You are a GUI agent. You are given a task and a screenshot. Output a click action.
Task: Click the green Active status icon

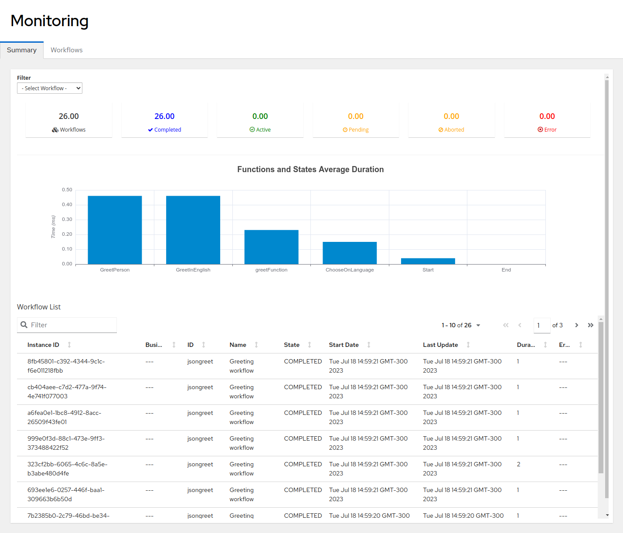pos(252,129)
